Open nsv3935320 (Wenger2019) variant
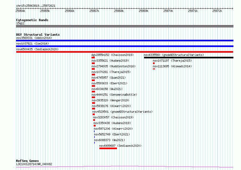Viewport: 241px width, 170px height. 111,100
